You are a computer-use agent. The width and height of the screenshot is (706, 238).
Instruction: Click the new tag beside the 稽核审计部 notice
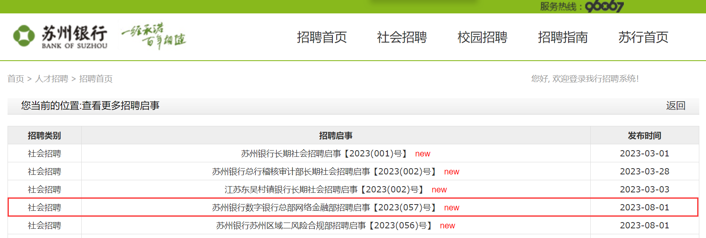pyautogui.click(x=452, y=172)
